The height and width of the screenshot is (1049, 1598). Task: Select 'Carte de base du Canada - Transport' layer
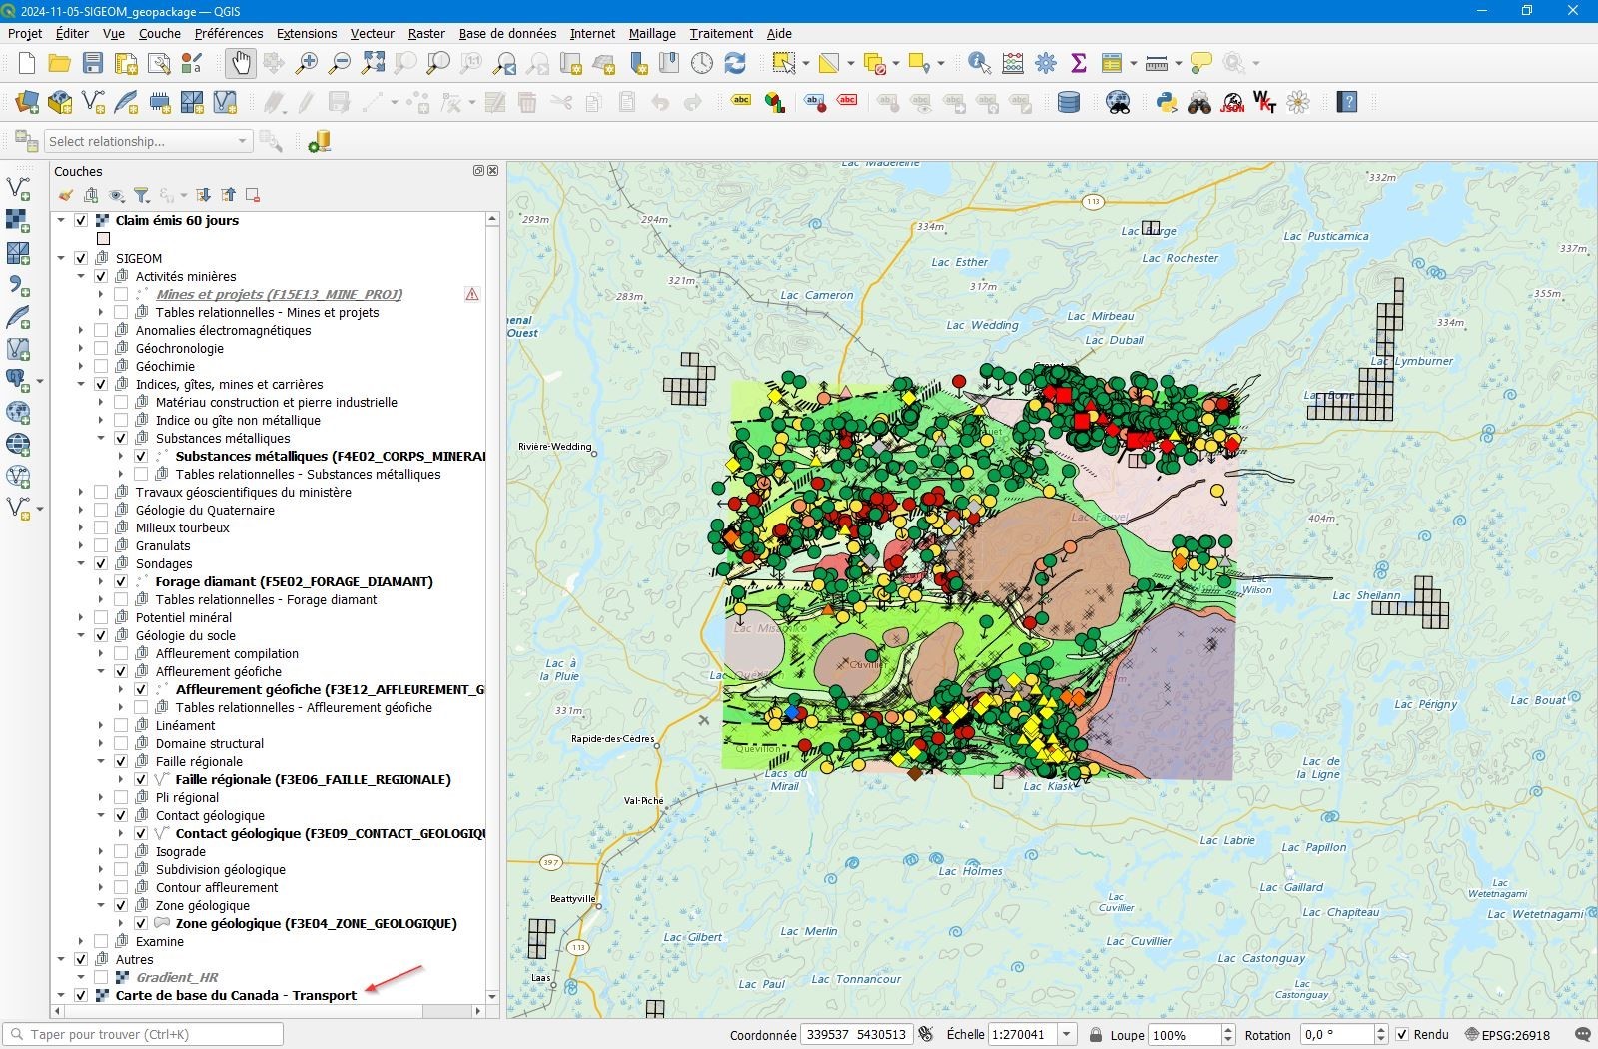pos(236,995)
